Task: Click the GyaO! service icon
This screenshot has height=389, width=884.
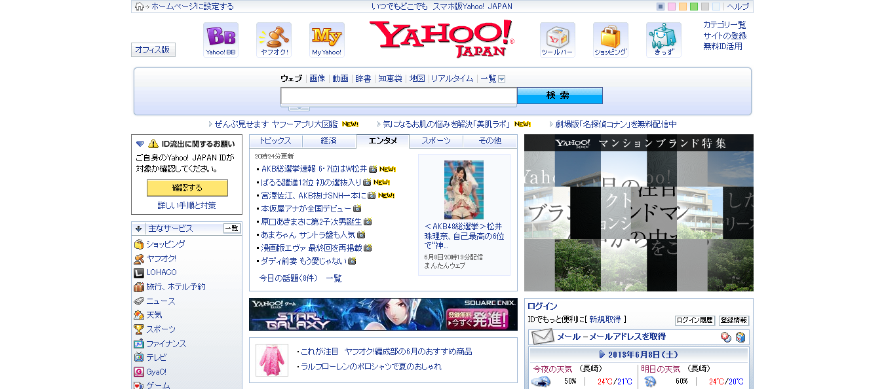Action: [139, 372]
